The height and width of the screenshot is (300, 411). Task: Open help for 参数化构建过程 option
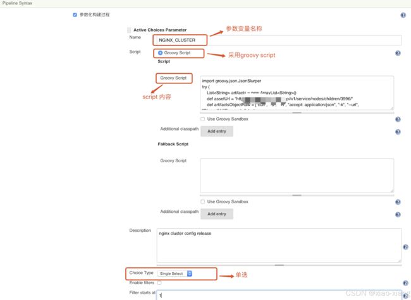coord(403,15)
